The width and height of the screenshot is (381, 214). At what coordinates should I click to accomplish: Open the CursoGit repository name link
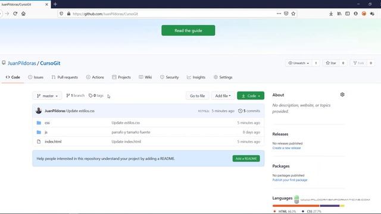tap(50, 63)
